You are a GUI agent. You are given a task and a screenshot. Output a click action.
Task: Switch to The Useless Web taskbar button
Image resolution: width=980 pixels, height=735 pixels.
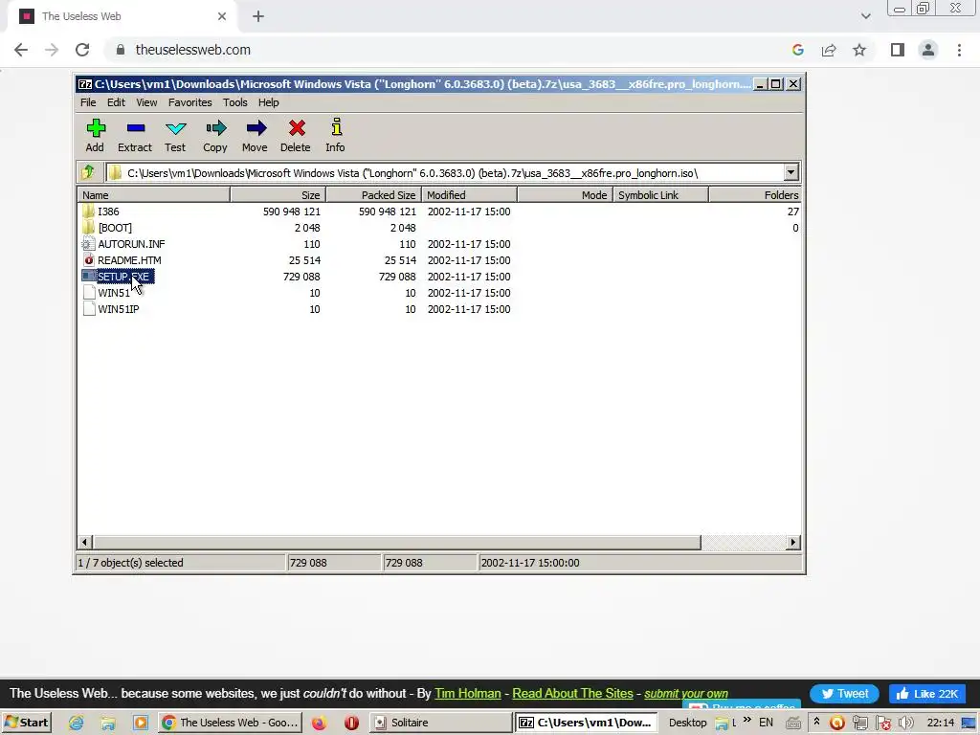tap(230, 723)
